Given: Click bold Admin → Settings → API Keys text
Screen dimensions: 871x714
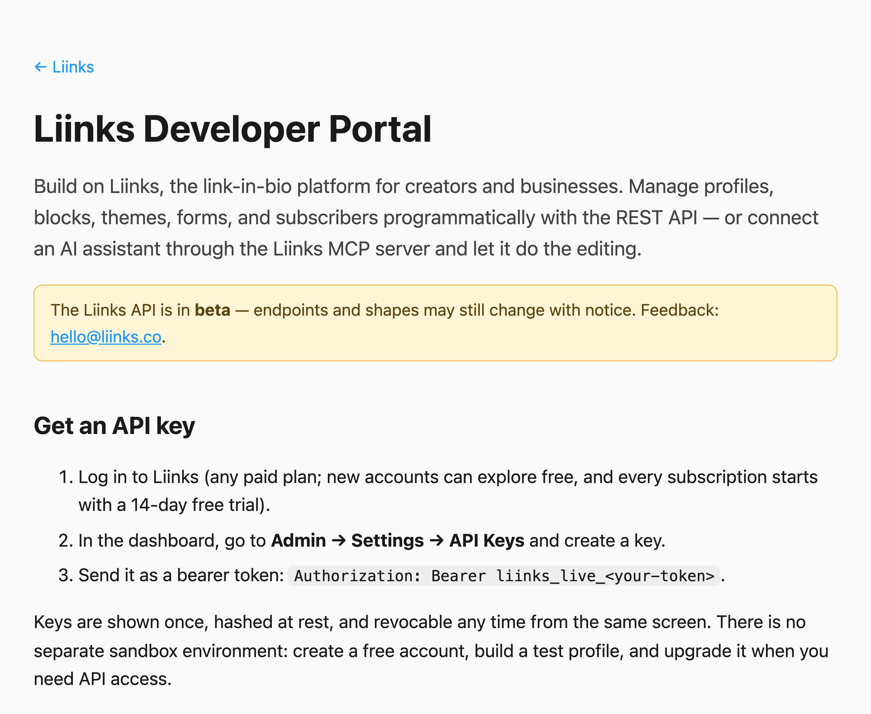Looking at the screenshot, I should [398, 541].
